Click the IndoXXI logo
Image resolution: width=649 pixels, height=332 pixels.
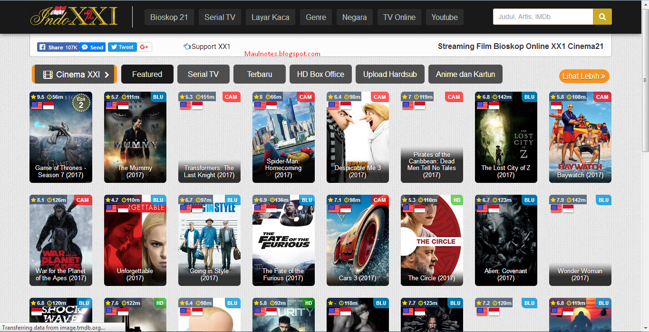coord(74,17)
